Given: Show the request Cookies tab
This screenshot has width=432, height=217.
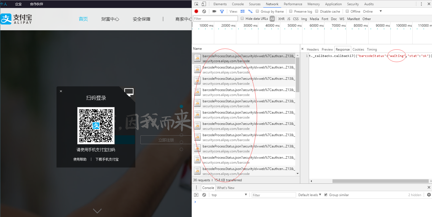Looking at the screenshot, I should tap(358, 49).
